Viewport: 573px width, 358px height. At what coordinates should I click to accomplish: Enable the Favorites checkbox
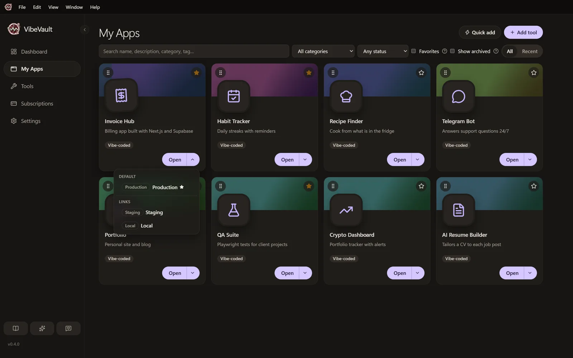[x=414, y=51]
